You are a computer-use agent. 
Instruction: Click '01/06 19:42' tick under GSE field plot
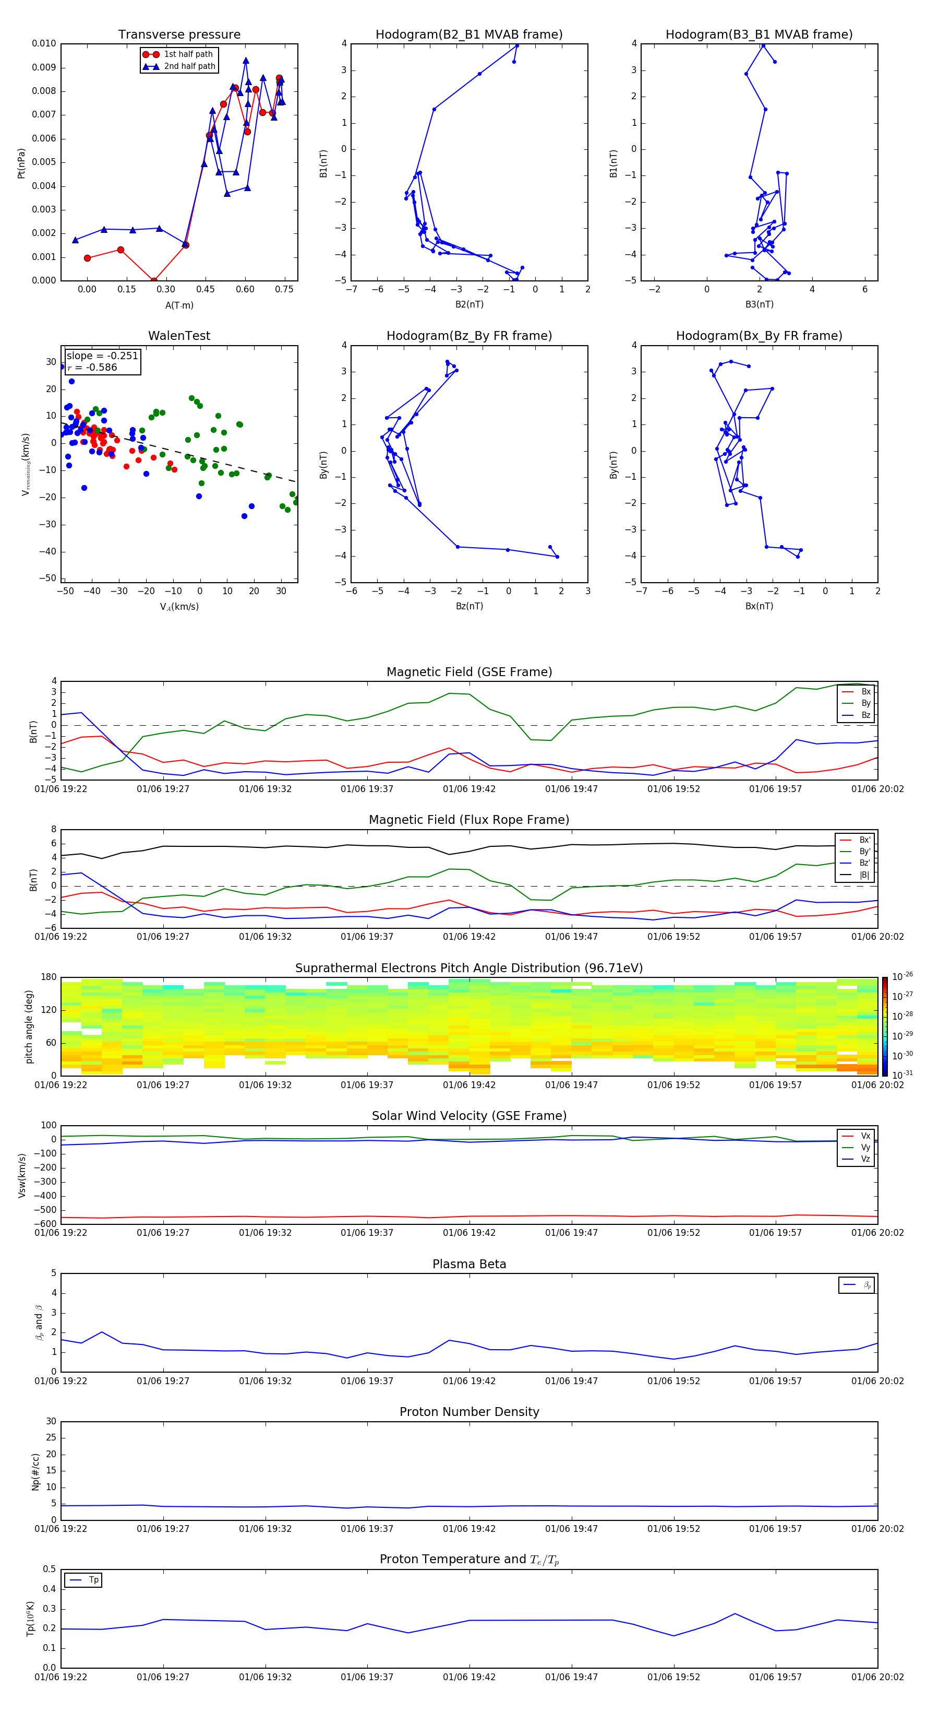pos(469,789)
